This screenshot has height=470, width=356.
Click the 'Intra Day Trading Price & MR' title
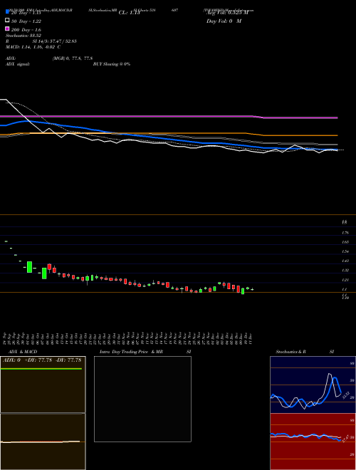[131, 352]
